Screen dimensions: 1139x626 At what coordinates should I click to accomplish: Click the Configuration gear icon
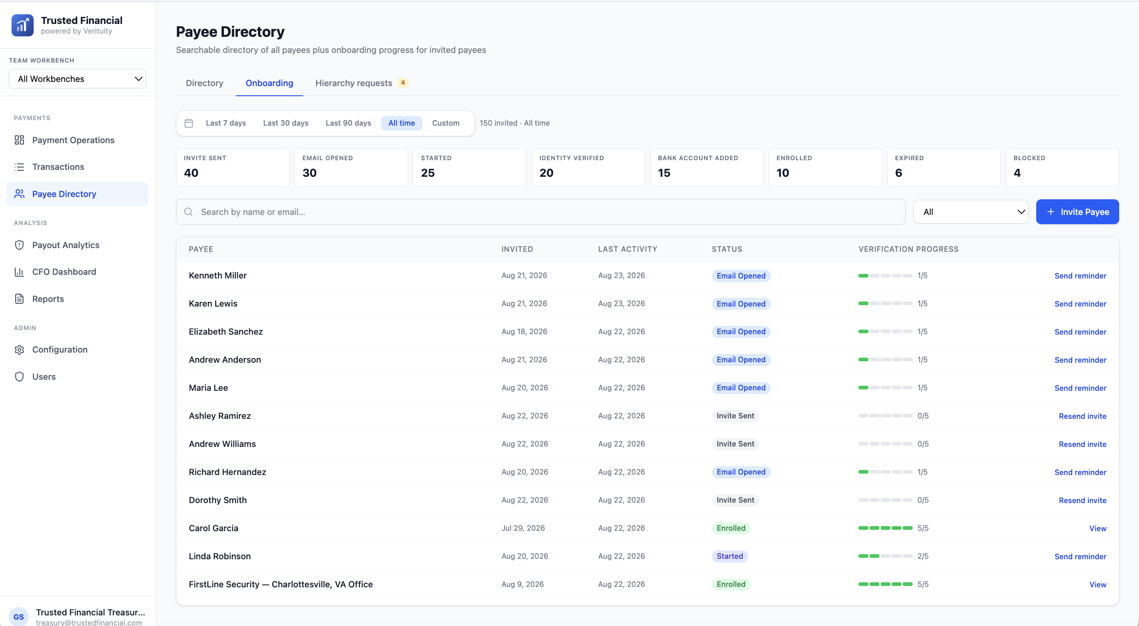(x=19, y=349)
